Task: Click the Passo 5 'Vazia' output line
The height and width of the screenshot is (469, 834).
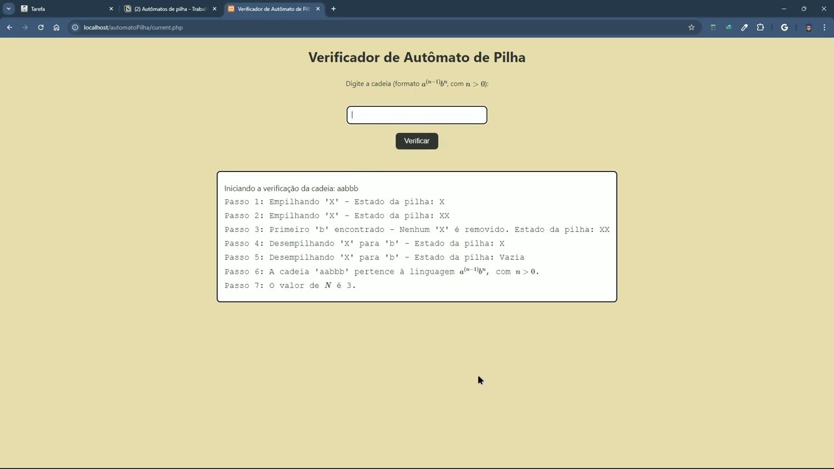Action: [375, 257]
